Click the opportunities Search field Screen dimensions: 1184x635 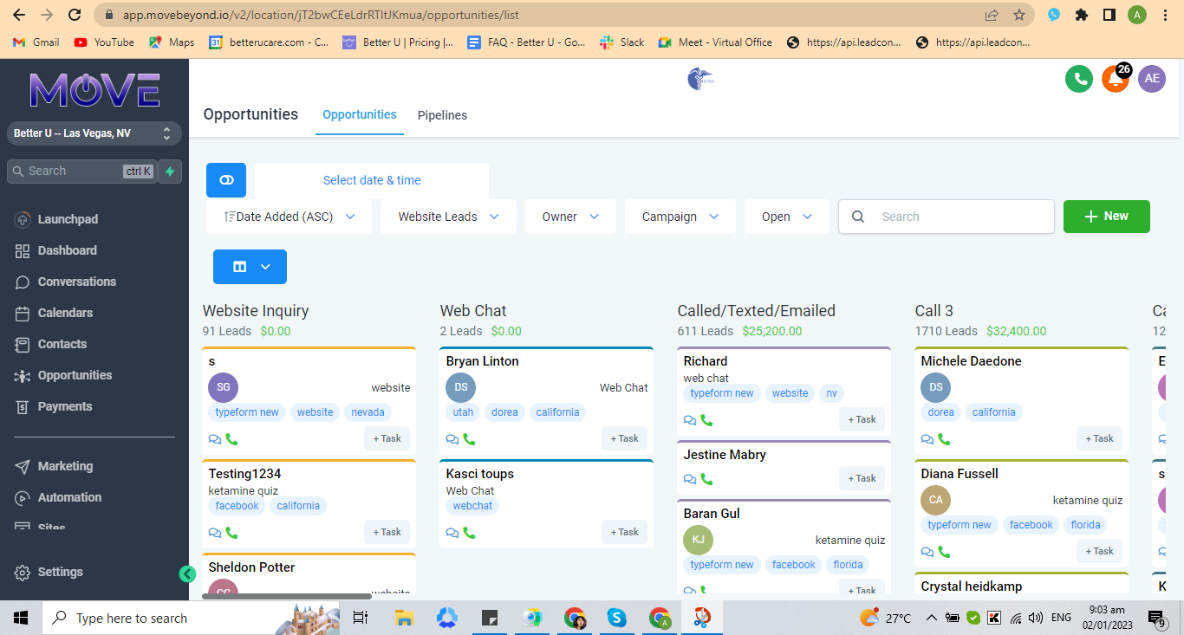pos(947,217)
